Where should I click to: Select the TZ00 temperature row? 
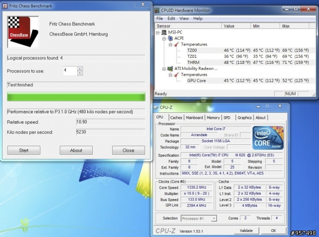(248, 50)
